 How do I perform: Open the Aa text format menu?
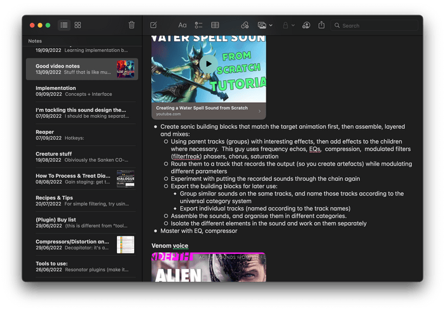[x=182, y=25]
